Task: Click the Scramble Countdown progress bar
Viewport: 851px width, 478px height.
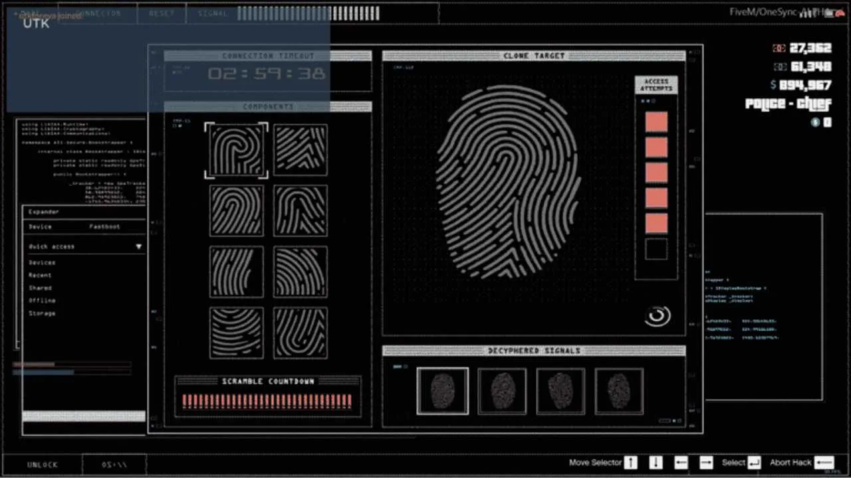Action: (267, 398)
